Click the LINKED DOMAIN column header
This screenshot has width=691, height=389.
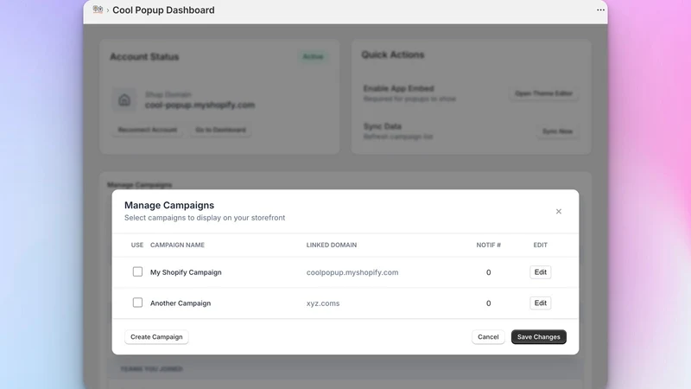pyautogui.click(x=332, y=245)
